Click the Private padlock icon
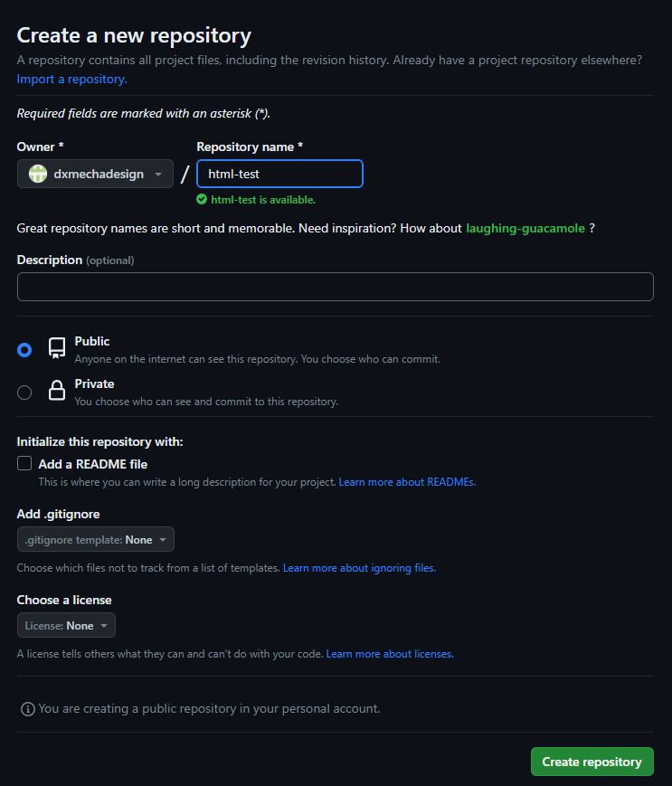Viewport: 672px width, 786px height. tap(57, 390)
